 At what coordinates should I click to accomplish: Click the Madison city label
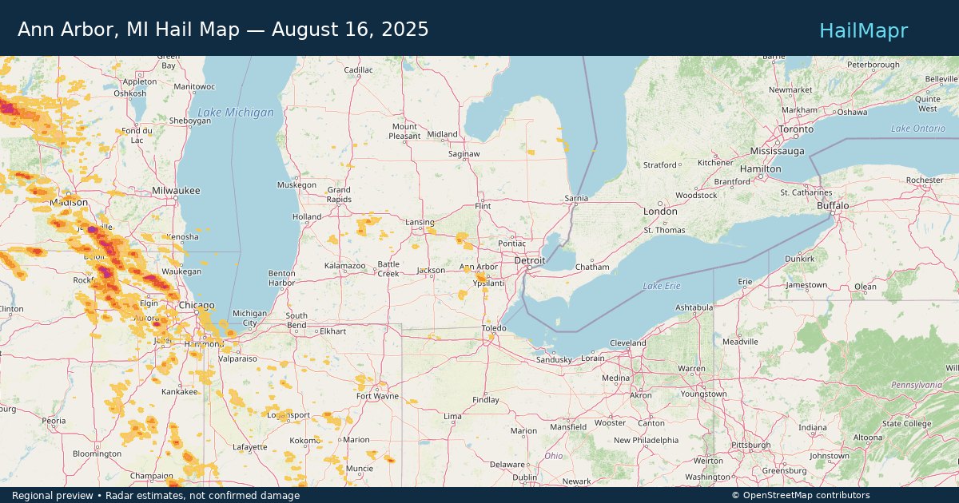(x=69, y=203)
